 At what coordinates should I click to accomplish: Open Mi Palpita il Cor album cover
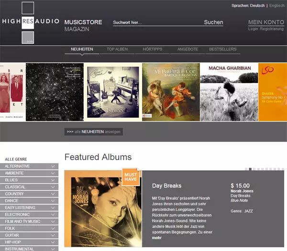171,92
